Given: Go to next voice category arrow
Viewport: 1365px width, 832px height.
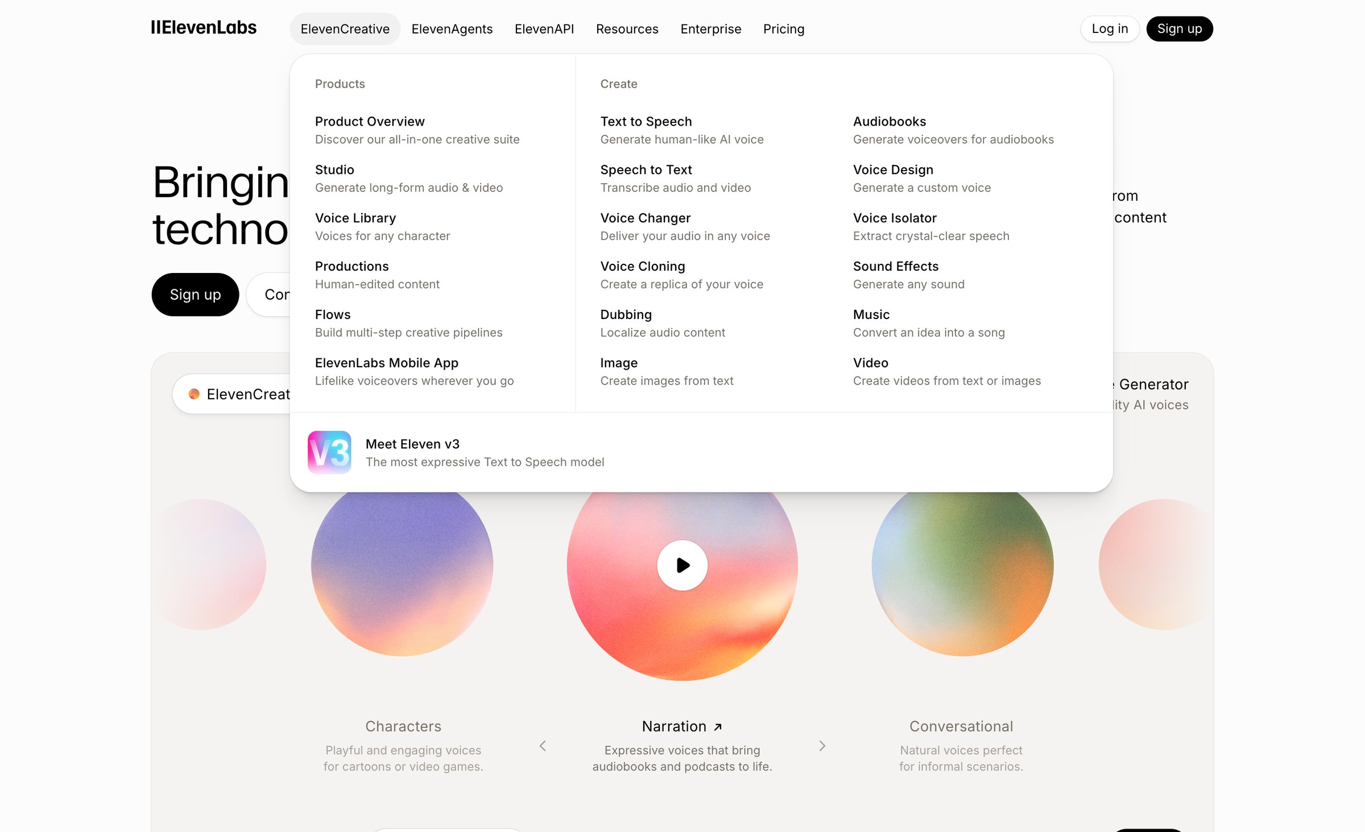Looking at the screenshot, I should [822, 746].
